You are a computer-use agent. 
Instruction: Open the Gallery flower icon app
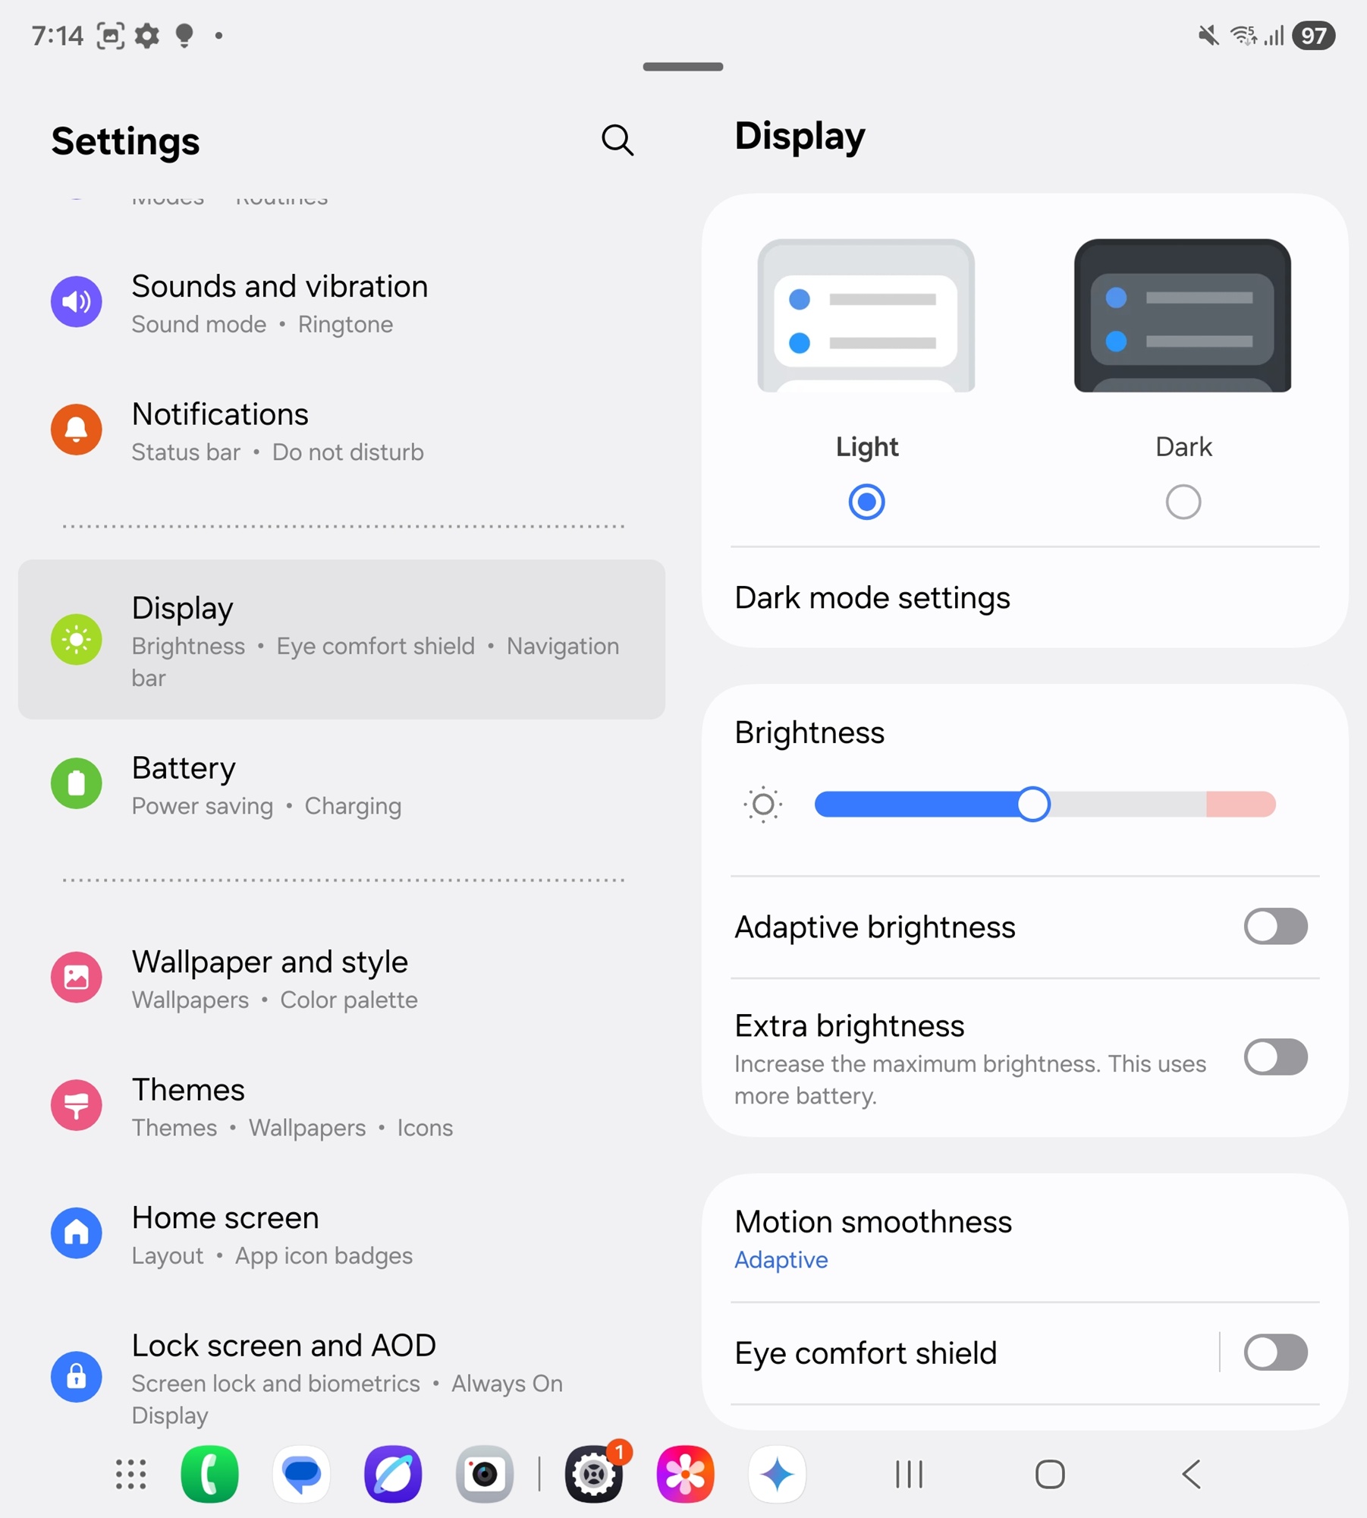tap(685, 1475)
